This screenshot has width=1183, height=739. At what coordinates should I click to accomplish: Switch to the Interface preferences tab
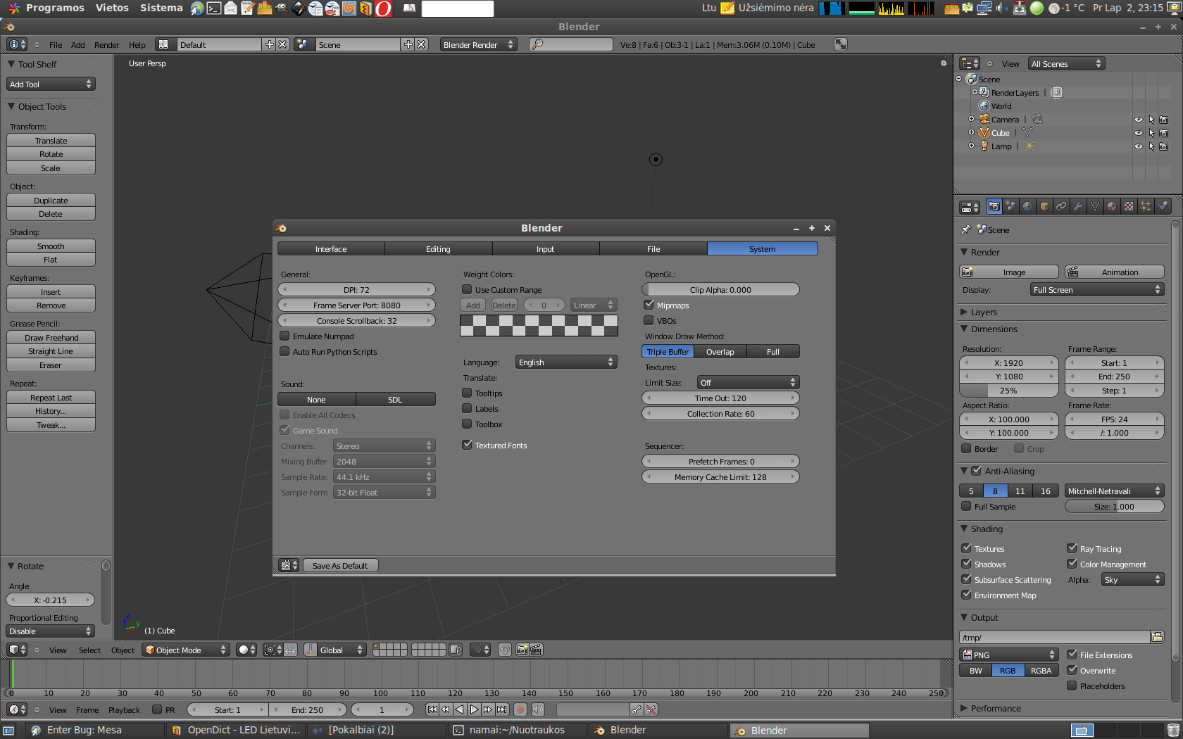(x=331, y=249)
